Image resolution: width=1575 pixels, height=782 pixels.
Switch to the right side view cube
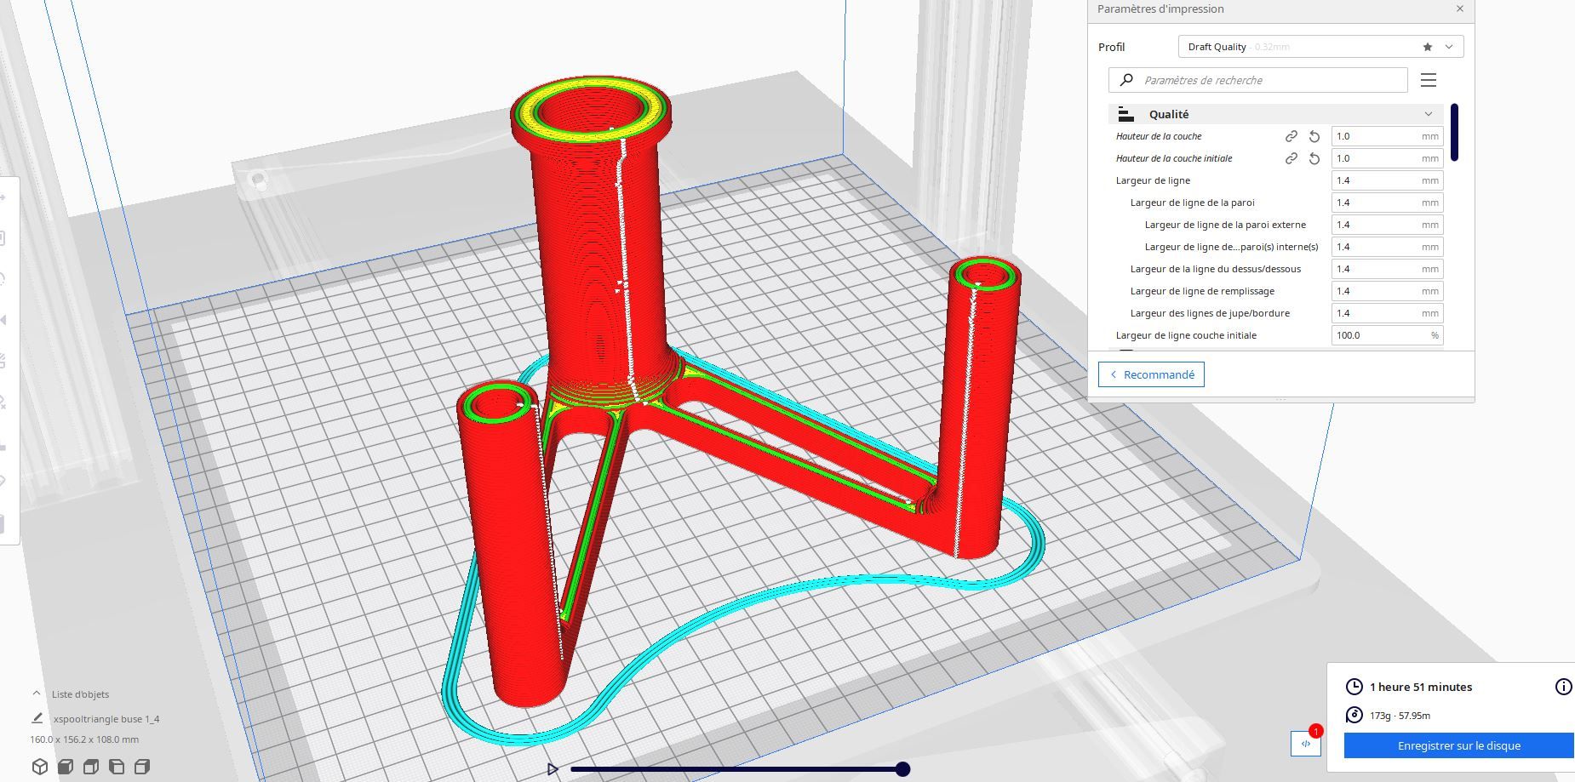[x=142, y=767]
